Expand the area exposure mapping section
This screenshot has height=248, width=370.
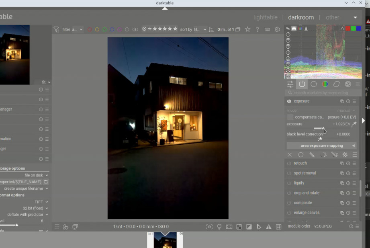click(322, 146)
